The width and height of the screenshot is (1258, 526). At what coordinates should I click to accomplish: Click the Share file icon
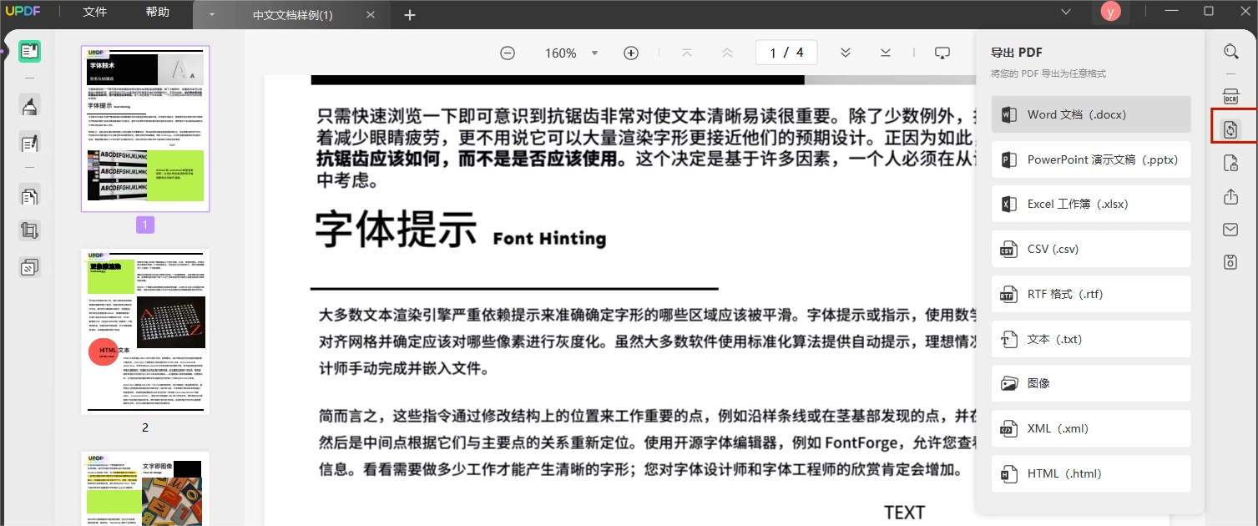point(1230,197)
